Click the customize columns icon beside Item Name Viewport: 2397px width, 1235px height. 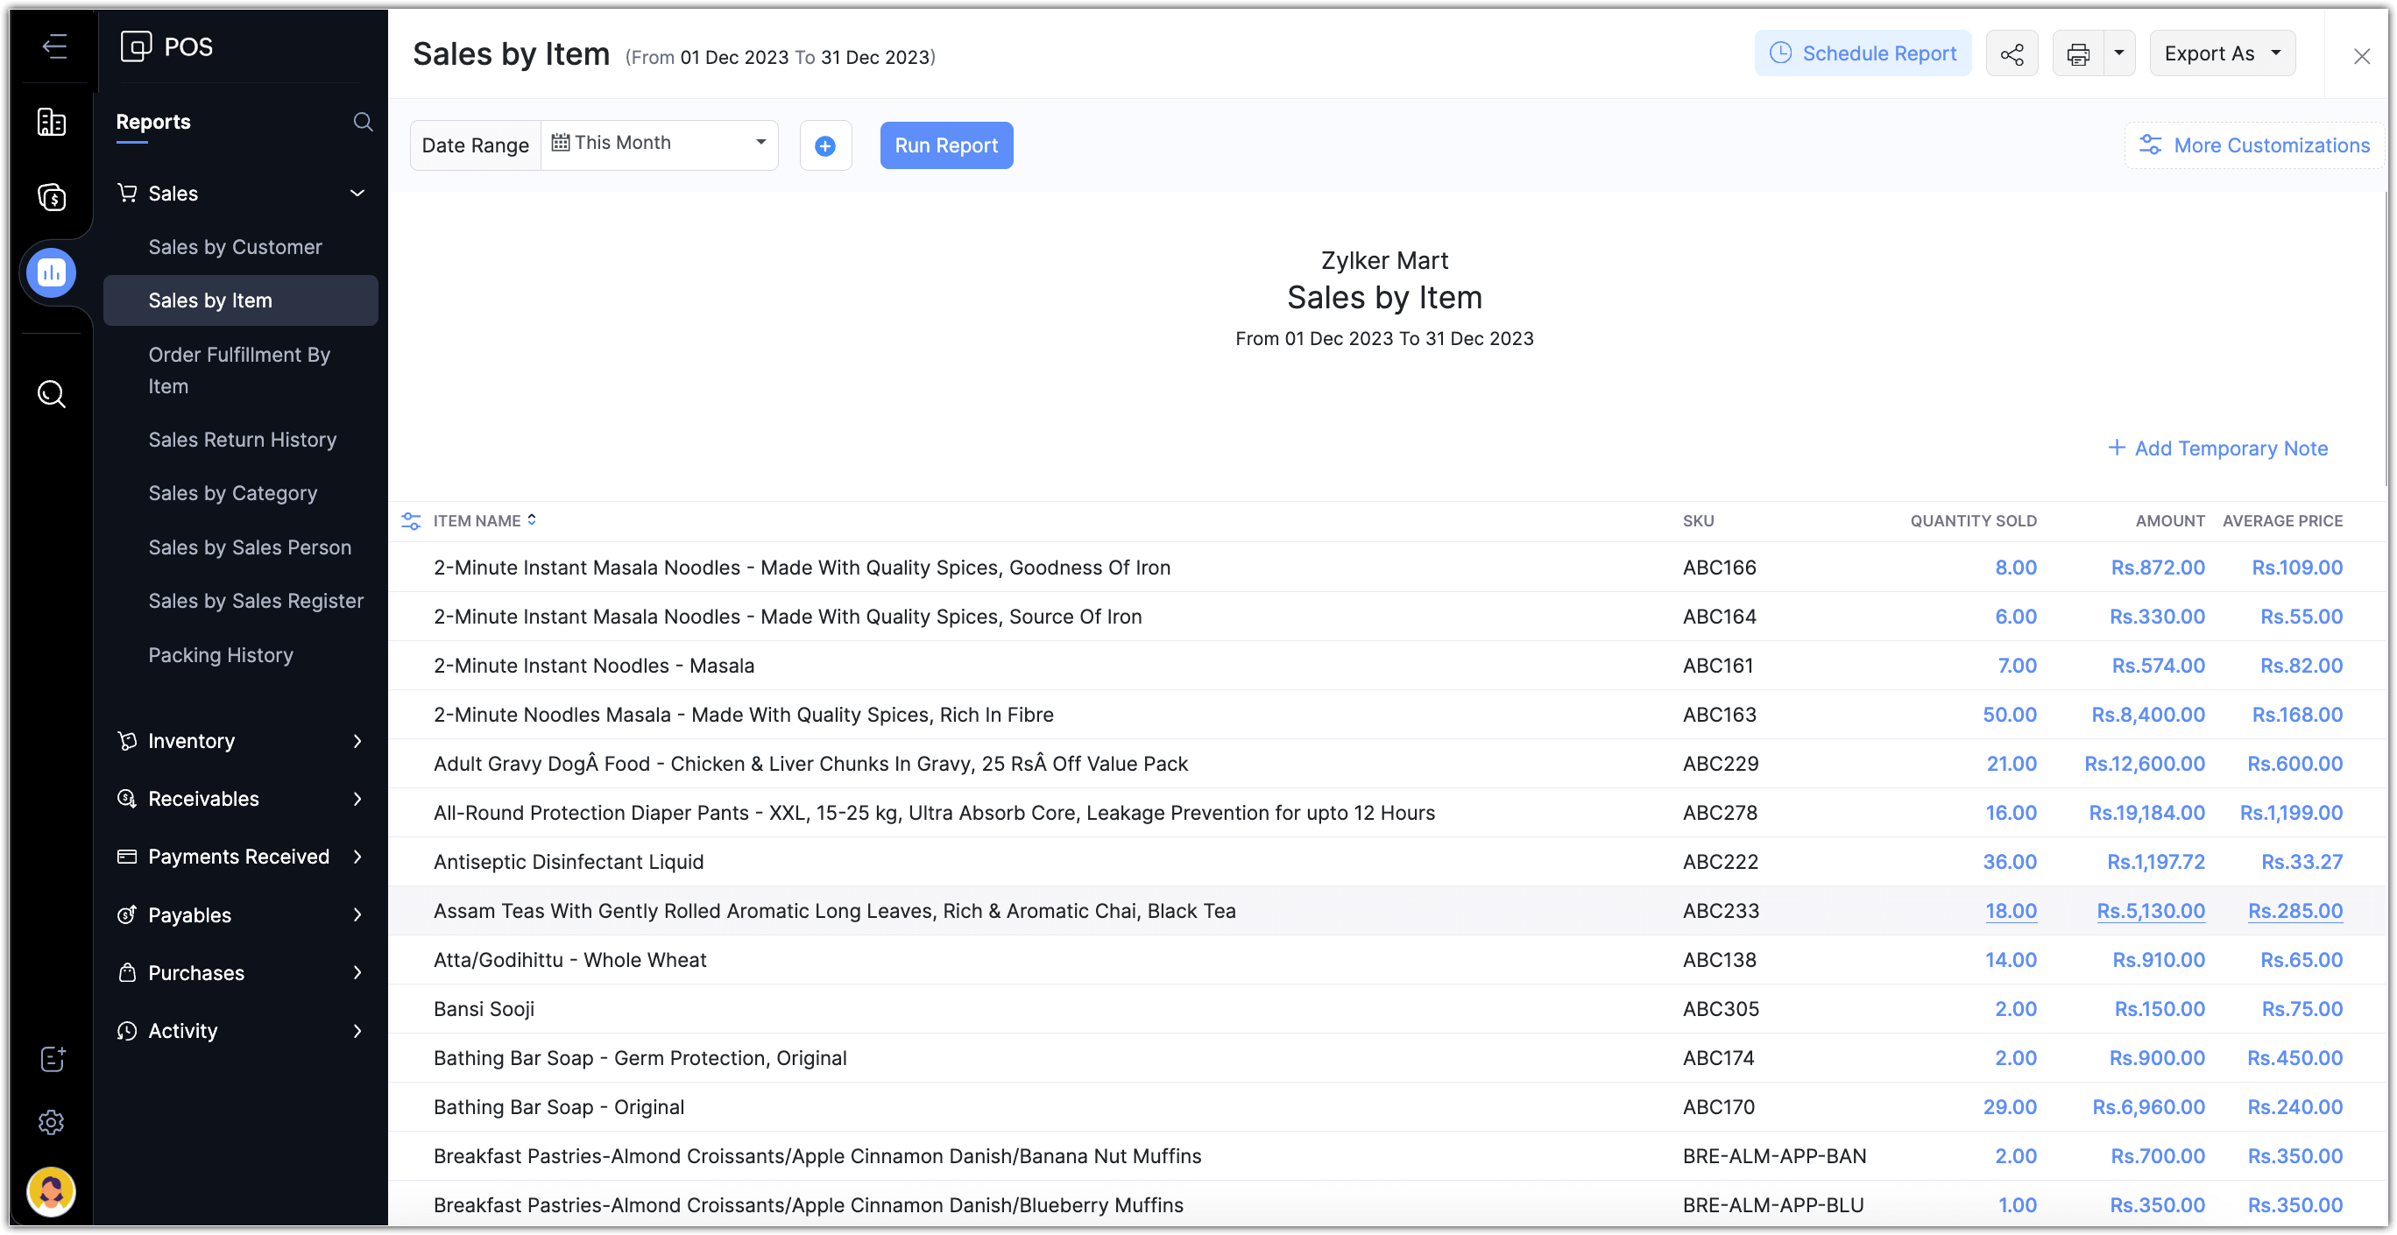click(x=410, y=521)
